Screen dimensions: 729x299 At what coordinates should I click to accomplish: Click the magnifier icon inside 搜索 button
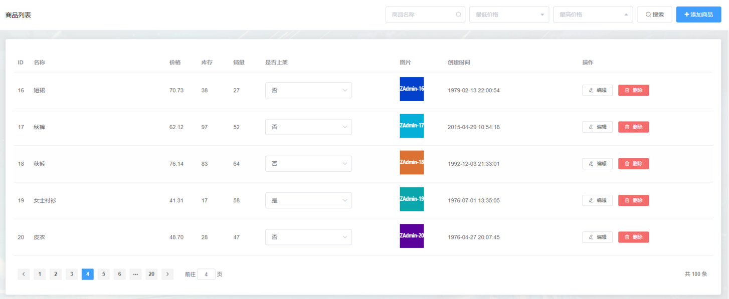[x=648, y=14]
